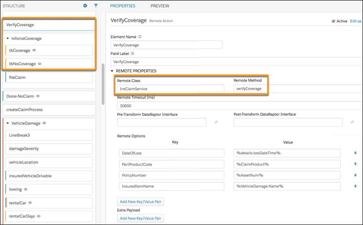The image size is (363, 225).
Task: Delete the DateOfLoss key/value pair
Action: coord(355,153)
